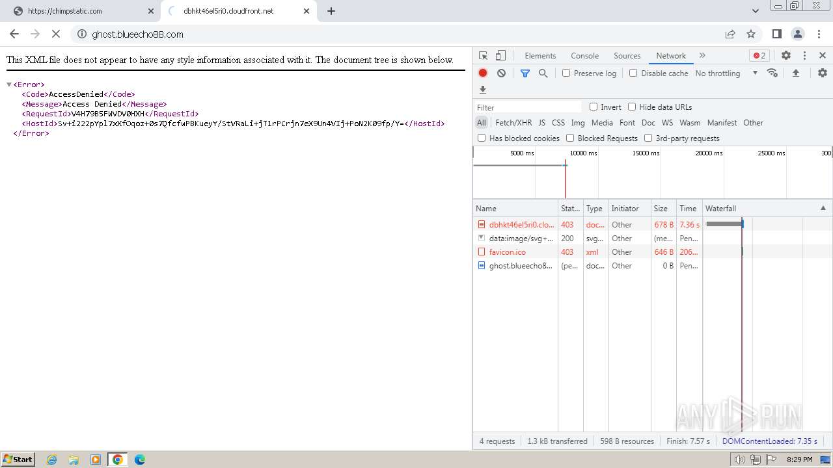Bookmark this page with the star icon
Screen dimensions: 833x468
pyautogui.click(x=751, y=34)
